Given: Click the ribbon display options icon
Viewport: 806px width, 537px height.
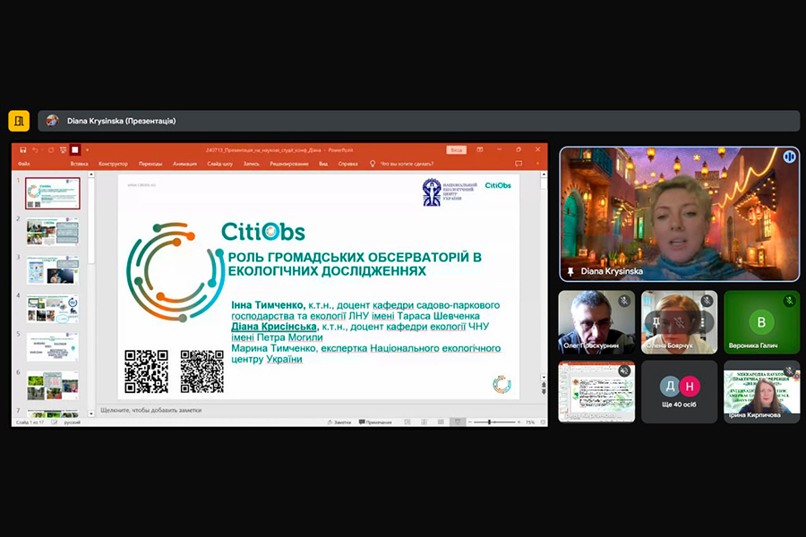Looking at the screenshot, I should (x=480, y=149).
